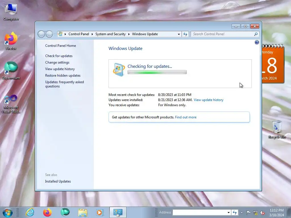Click the Windows Start orb

click(7, 212)
